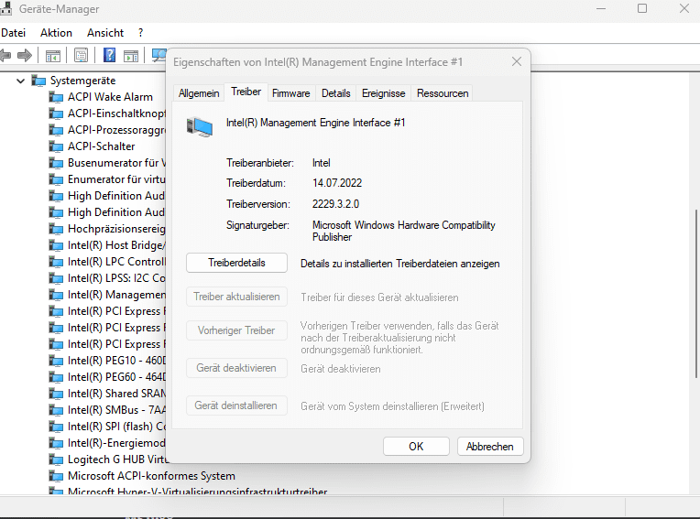
Task: Click the icon beside ACPI-Schalter
Action: pos(56,146)
